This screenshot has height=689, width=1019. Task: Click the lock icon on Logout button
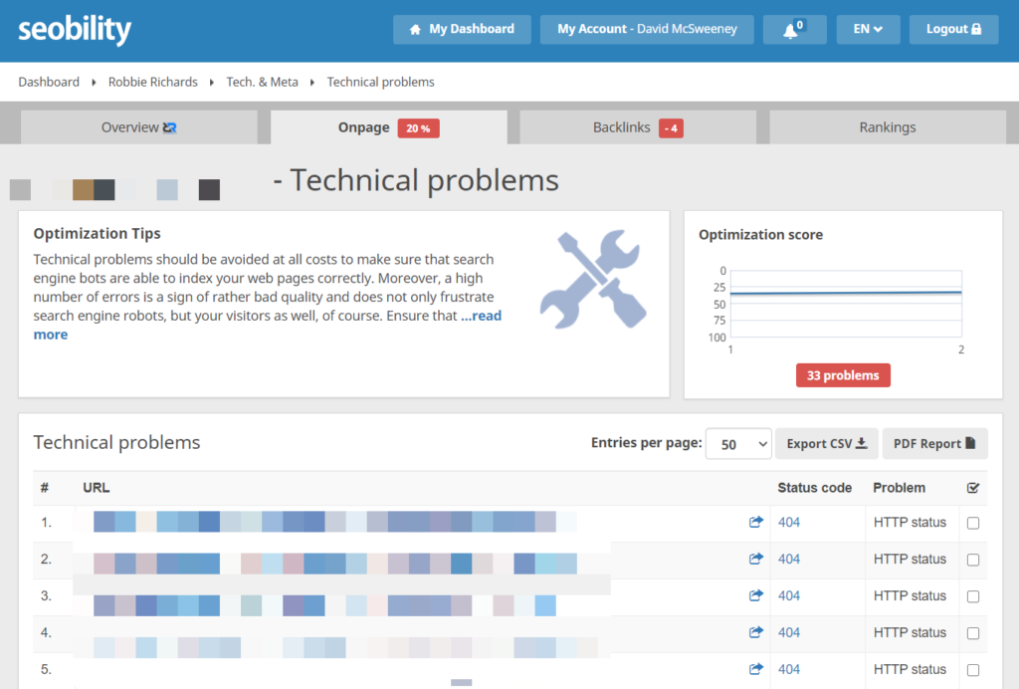[x=976, y=29]
